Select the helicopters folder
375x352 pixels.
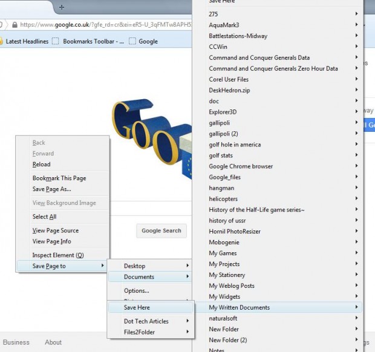coord(278,199)
